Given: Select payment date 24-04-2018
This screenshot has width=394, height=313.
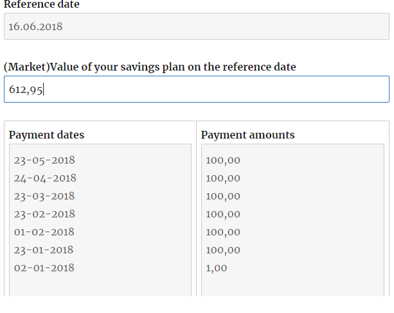Looking at the screenshot, I should [x=45, y=178].
